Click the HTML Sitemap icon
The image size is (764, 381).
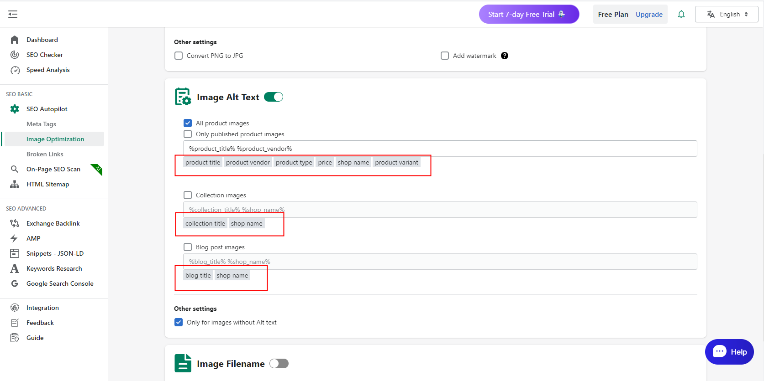click(15, 184)
